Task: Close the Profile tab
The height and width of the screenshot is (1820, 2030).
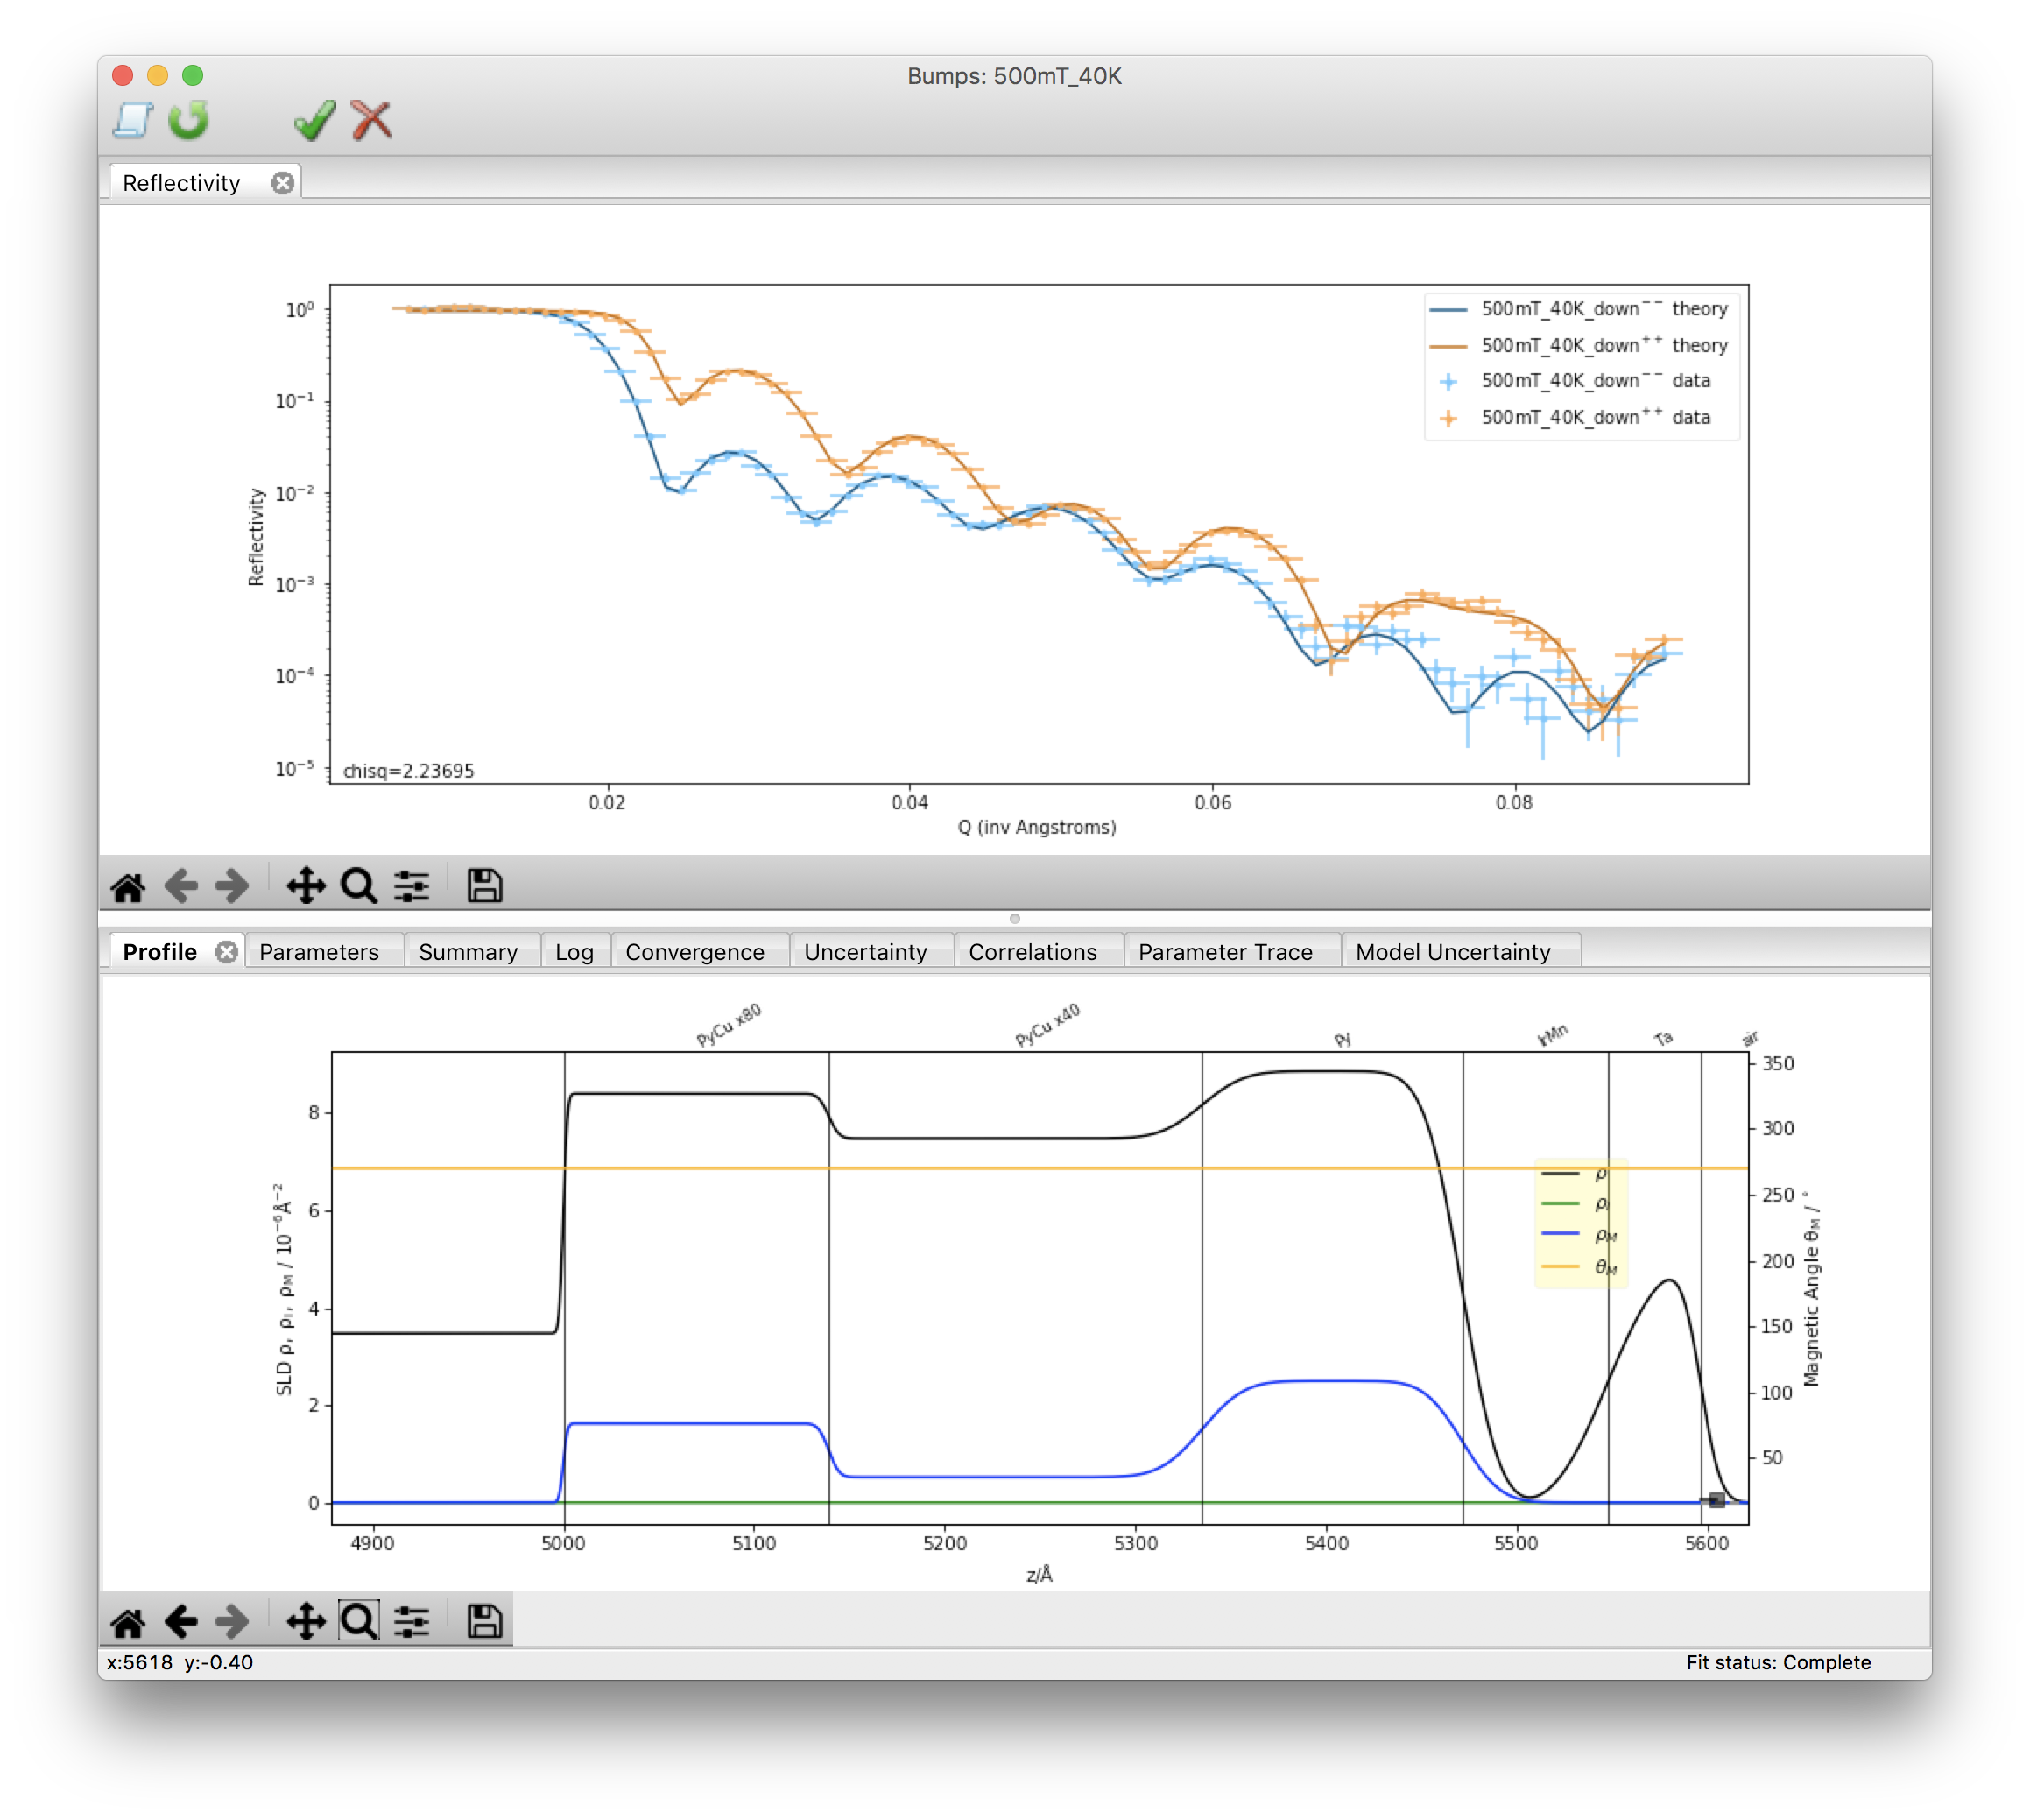Action: (x=227, y=952)
